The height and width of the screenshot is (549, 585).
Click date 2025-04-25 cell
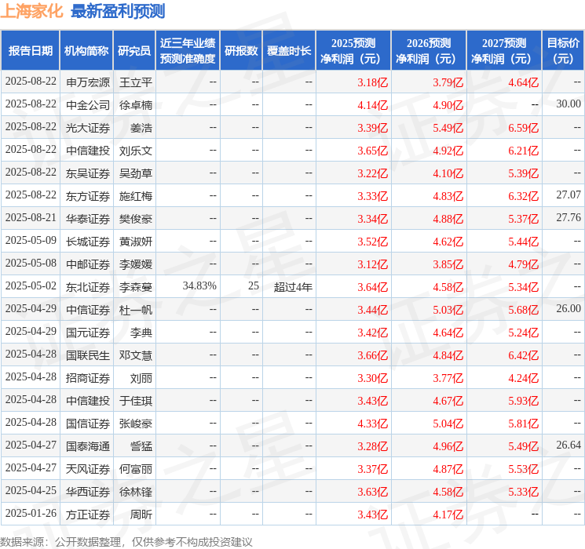pos(31,490)
